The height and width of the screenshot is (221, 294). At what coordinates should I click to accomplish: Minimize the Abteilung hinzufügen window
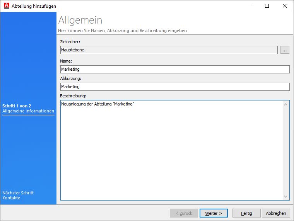249,6
